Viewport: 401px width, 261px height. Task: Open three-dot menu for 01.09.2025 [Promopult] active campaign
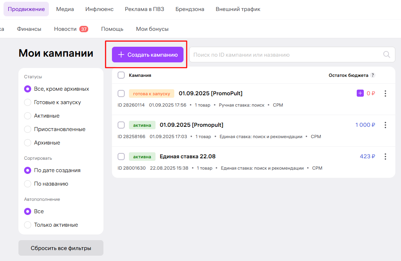pos(385,125)
